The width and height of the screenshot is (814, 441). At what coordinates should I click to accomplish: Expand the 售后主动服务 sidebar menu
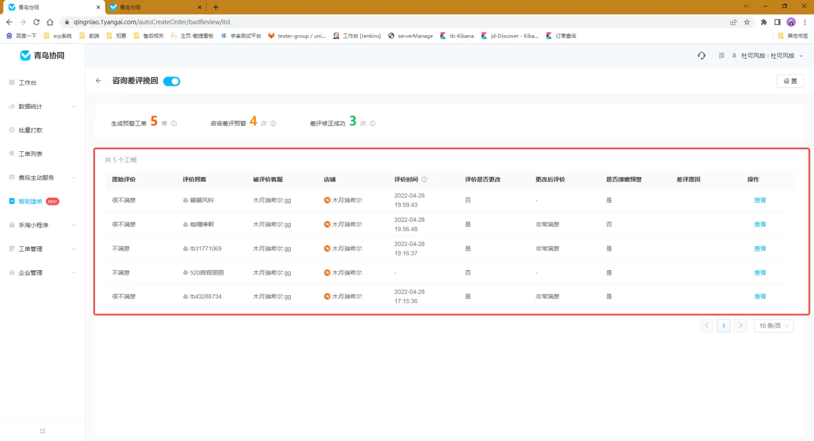(42, 177)
